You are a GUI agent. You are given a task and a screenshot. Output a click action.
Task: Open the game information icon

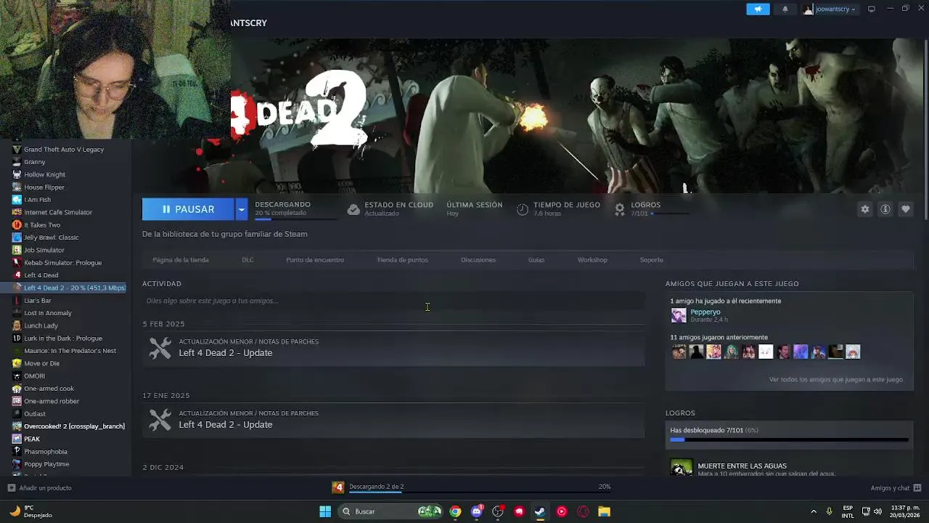point(885,209)
